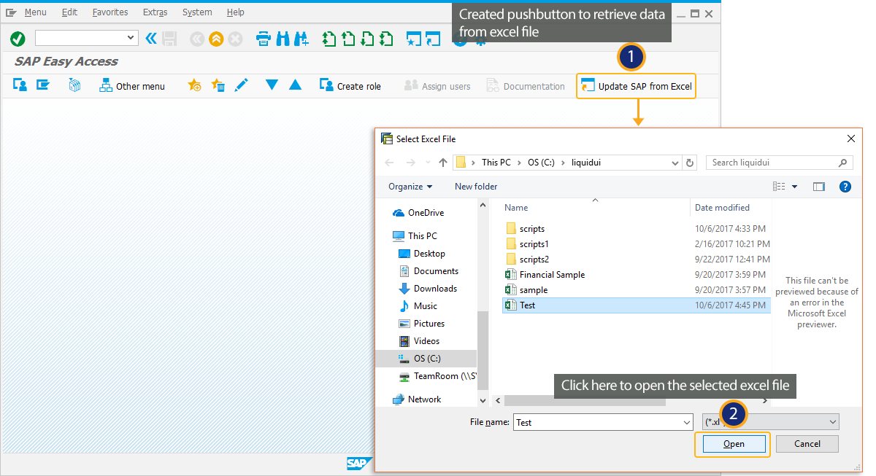The image size is (876, 476).
Task: Select the sample Excel file
Action: coord(534,290)
